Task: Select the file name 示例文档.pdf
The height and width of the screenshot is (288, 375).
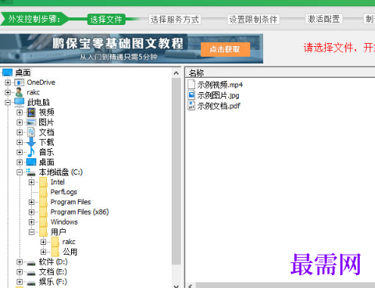Action: tap(218, 106)
